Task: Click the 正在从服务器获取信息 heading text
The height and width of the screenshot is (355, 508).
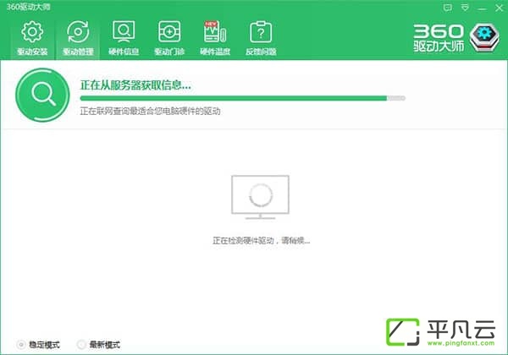Action: [x=135, y=85]
